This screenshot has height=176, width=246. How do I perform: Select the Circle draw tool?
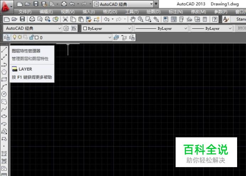(4, 94)
